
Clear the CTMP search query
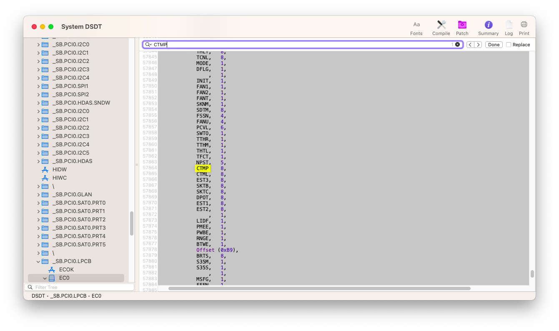(457, 44)
